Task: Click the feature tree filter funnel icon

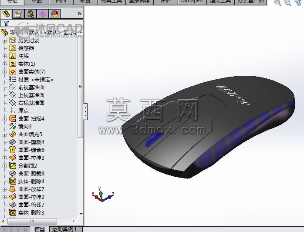Action: (6, 23)
